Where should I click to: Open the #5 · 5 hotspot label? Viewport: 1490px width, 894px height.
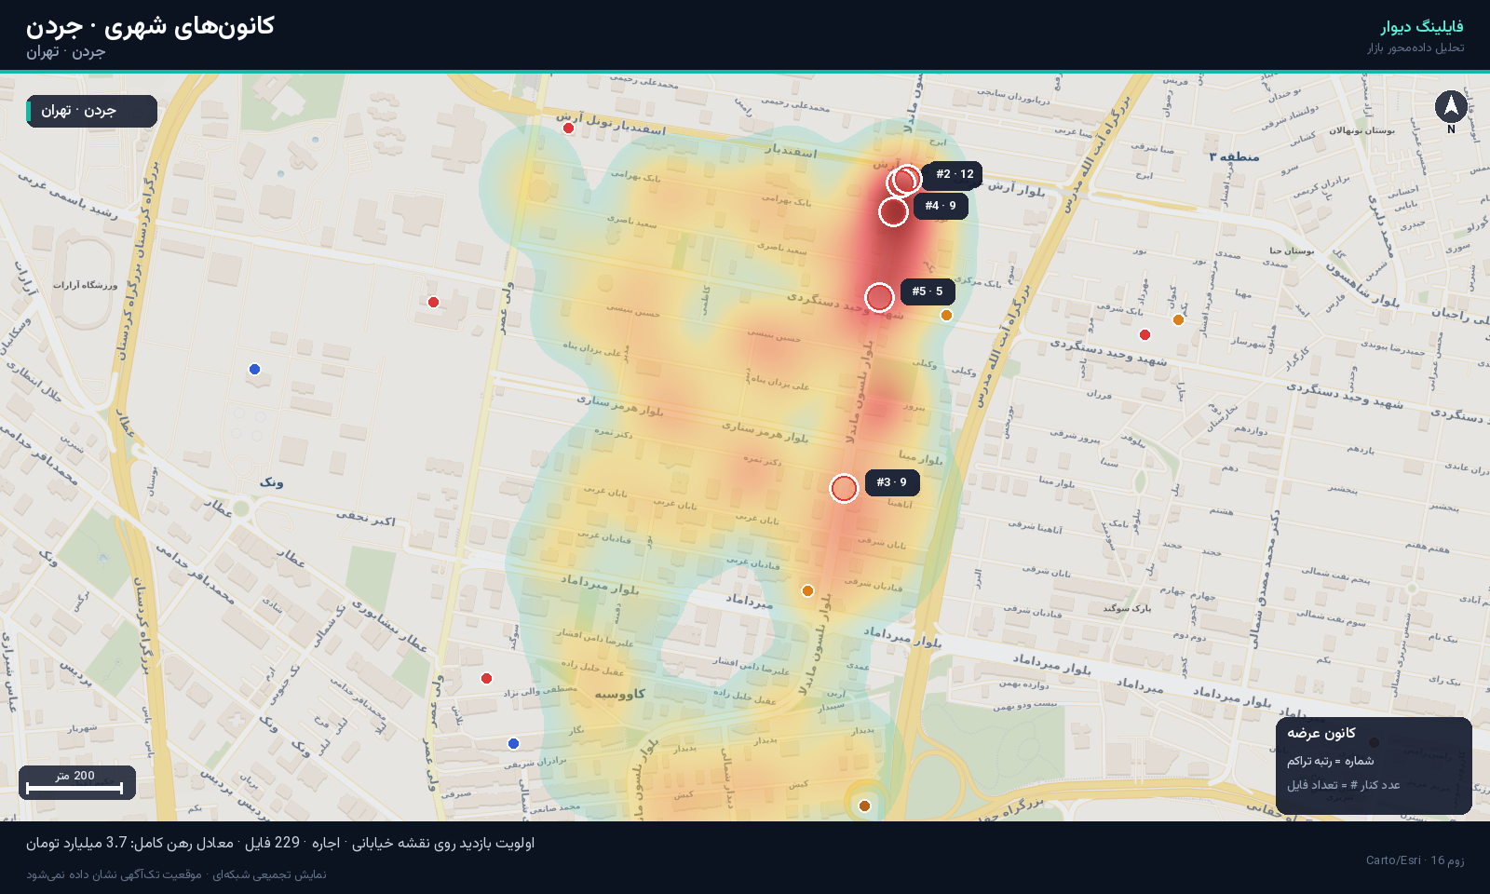click(x=928, y=291)
